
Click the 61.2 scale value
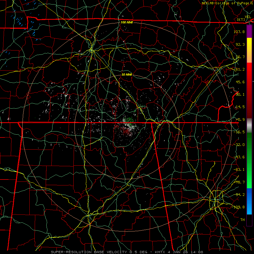tap(240, 69)
